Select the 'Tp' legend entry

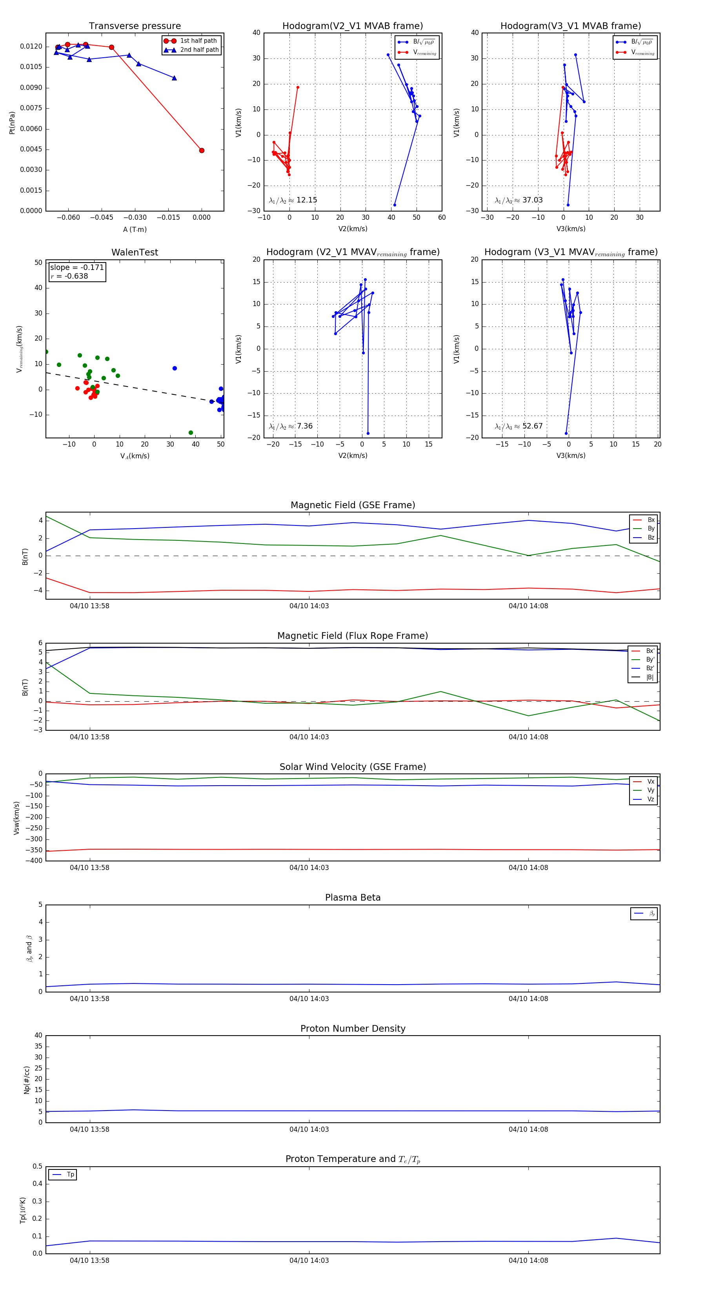pos(63,1175)
